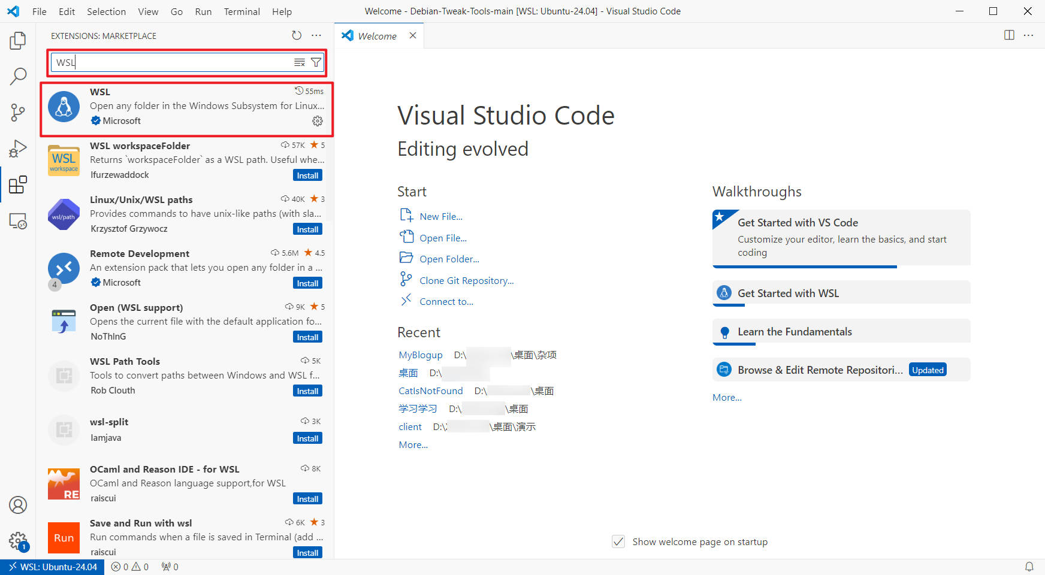
Task: Select Save and Run with wsl icon
Action: point(64,537)
